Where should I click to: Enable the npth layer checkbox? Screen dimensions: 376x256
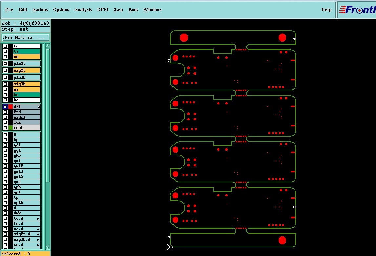pos(5,203)
